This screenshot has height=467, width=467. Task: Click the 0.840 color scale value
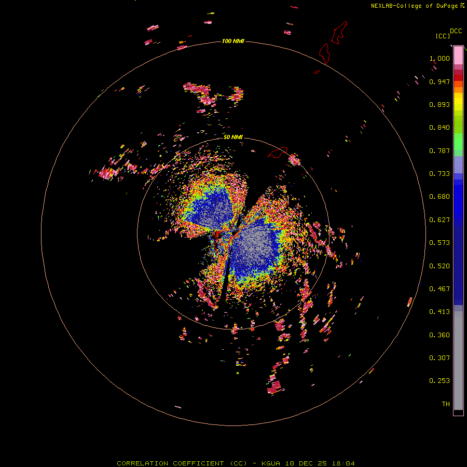pos(439,128)
